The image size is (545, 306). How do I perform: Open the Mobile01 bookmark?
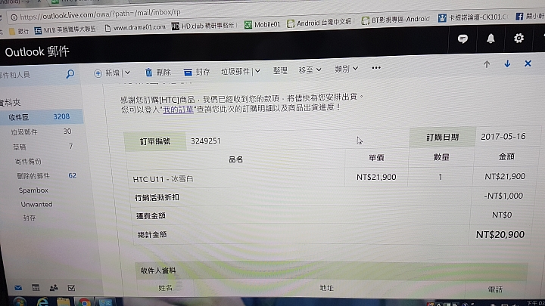[263, 24]
